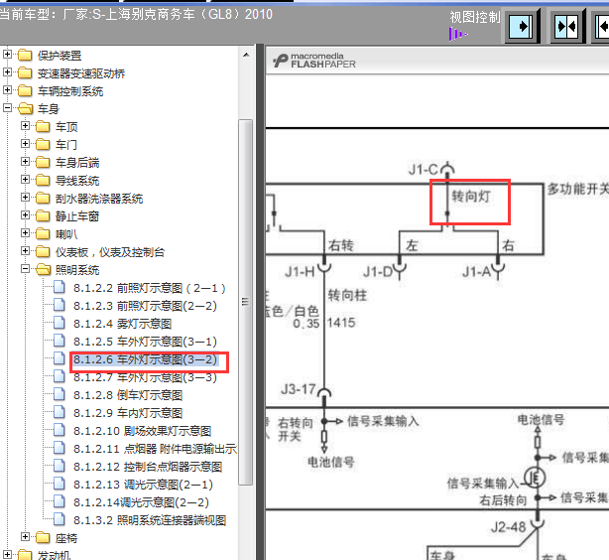Click the view control collapse-both-panels button
Screen dimensions: 609x560
pyautogui.click(x=567, y=26)
